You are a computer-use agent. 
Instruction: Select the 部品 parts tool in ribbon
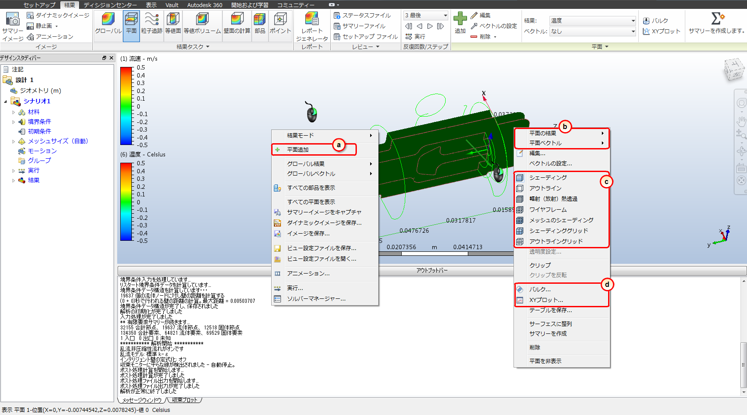click(260, 23)
